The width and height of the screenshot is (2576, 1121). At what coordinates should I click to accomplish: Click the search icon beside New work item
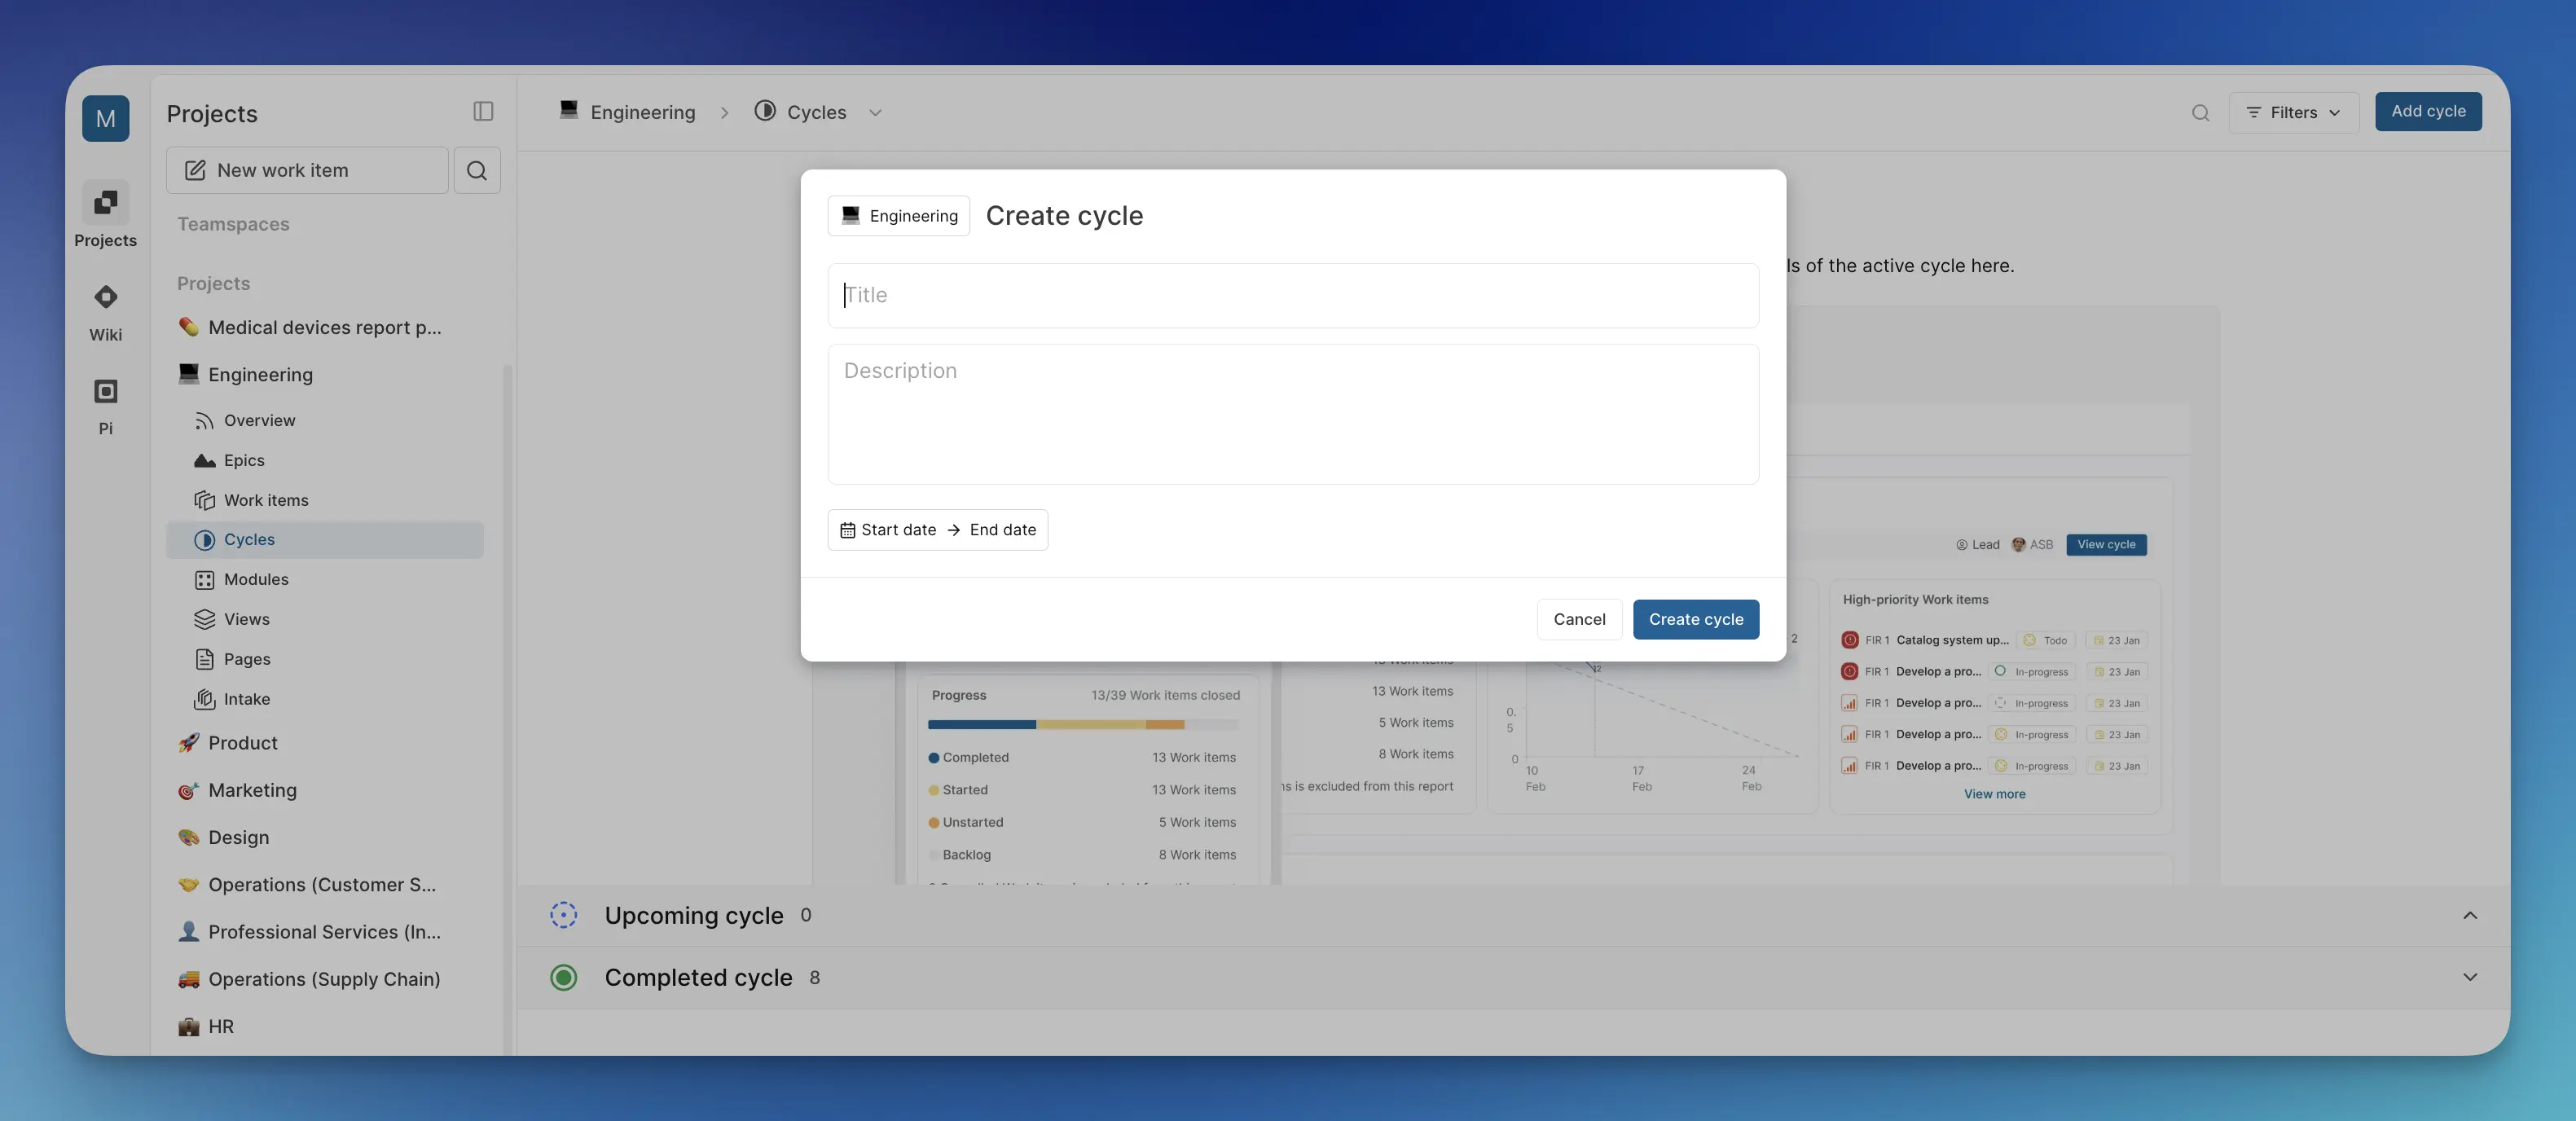point(477,170)
